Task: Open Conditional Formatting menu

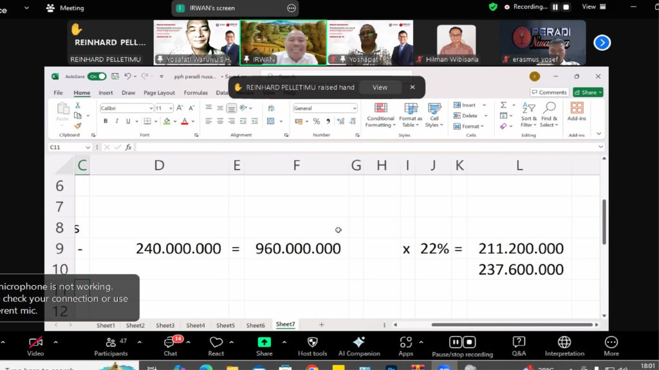Action: [x=380, y=115]
